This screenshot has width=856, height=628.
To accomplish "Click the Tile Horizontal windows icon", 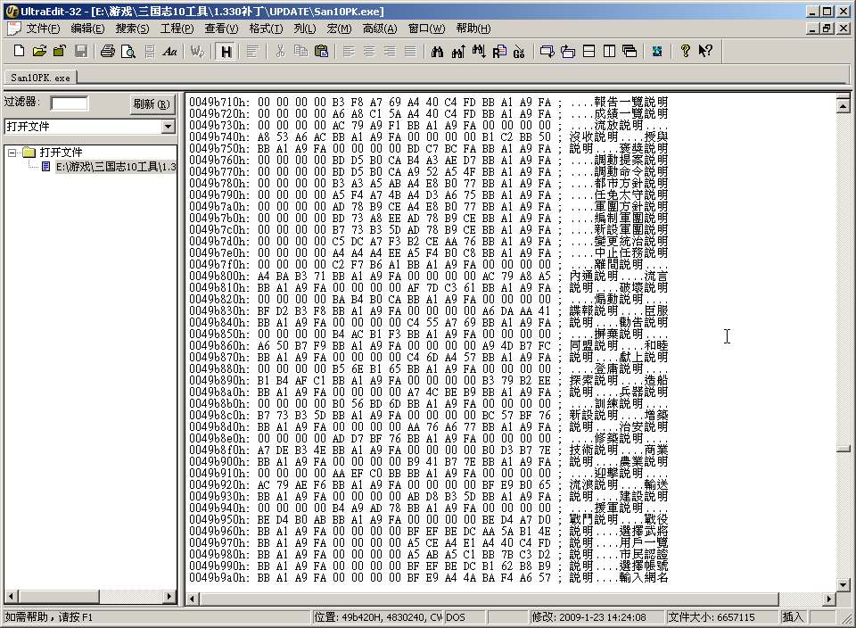I will coord(588,52).
